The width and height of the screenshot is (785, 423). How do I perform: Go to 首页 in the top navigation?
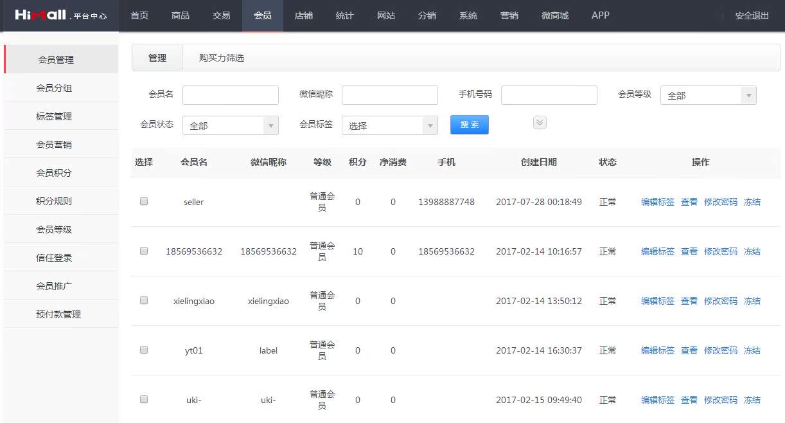point(139,15)
